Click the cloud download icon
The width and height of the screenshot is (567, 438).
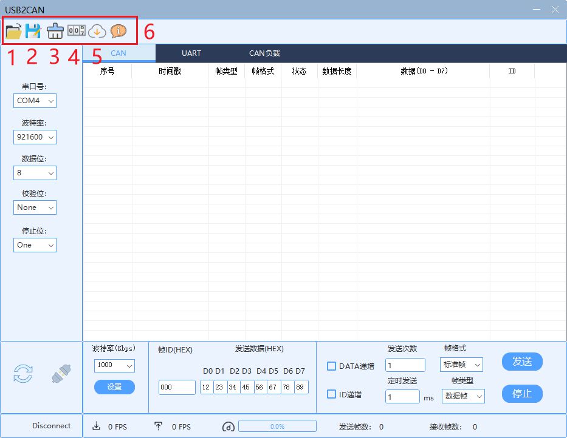(x=97, y=31)
